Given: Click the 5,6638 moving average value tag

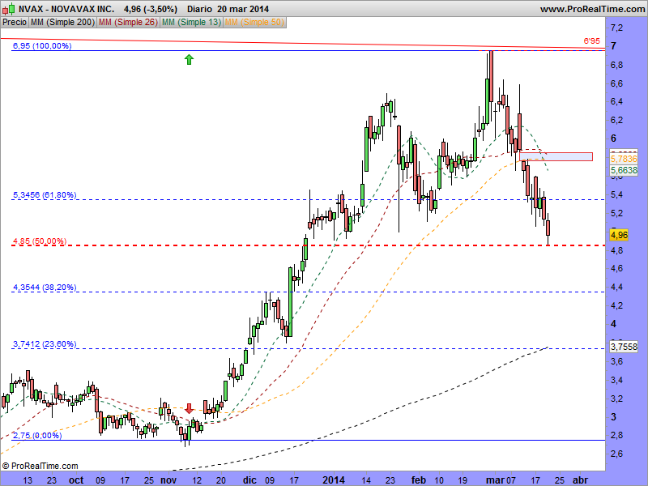Looking at the screenshot, I should point(624,170).
